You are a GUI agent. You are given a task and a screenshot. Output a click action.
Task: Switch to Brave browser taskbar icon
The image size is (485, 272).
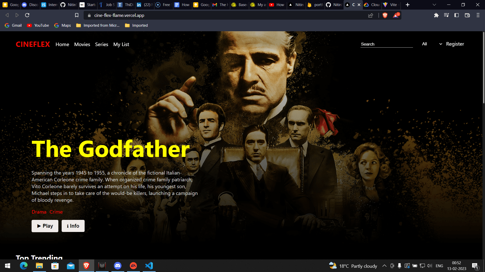(x=86, y=266)
